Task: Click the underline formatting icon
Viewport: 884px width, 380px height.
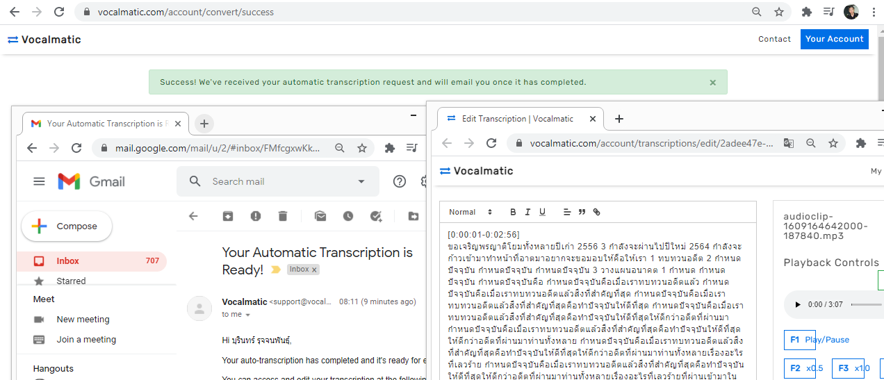Action: (x=542, y=212)
